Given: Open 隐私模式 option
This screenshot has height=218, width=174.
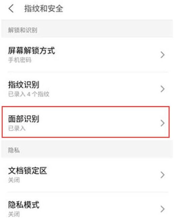Looking at the screenshot, I should click(87, 205).
